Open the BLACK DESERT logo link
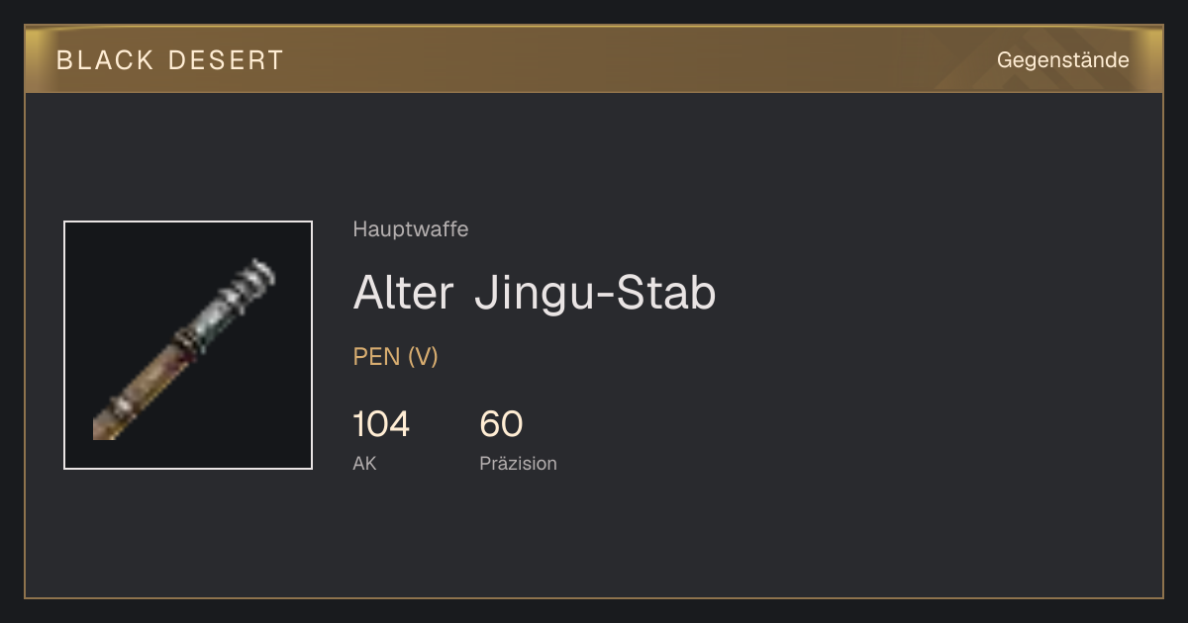This screenshot has width=1188, height=623. [170, 60]
